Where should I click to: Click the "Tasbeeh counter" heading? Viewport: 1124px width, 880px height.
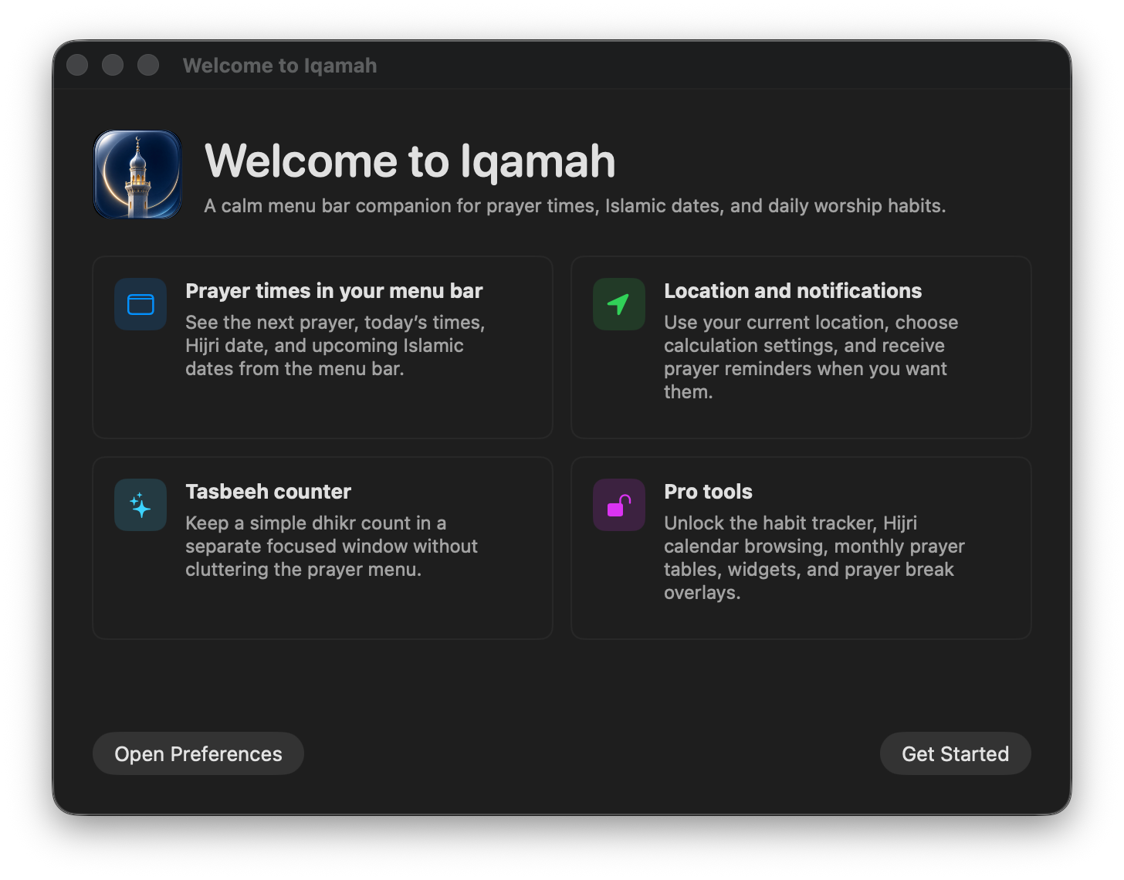(x=269, y=492)
